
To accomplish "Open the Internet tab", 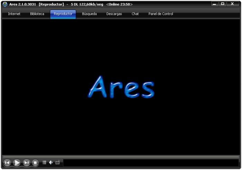I will pos(14,14).
